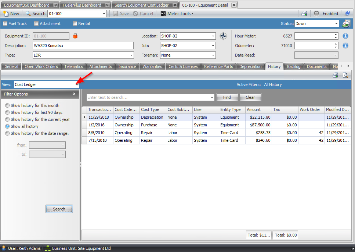This screenshot has width=355, height=252.
Task: Open print preview for the History view
Action: [x=345, y=75]
